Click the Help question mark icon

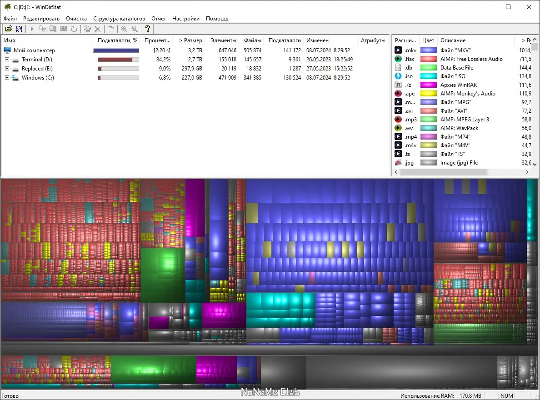[x=148, y=29]
